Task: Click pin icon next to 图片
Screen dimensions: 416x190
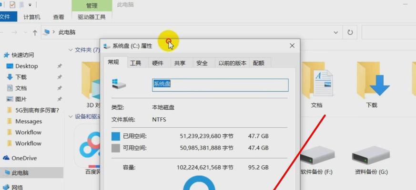Action: (60, 99)
